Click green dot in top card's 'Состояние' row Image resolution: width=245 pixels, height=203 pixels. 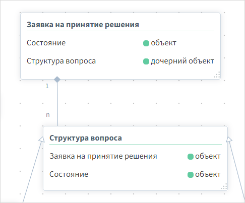[x=146, y=43]
